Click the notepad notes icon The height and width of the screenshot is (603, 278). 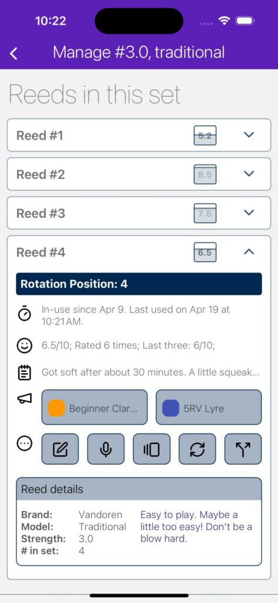pos(24,373)
